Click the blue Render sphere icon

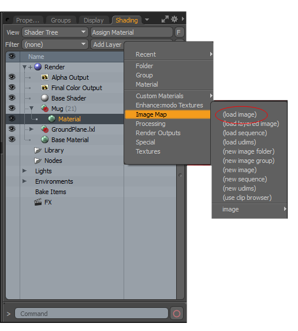pyautogui.click(x=38, y=67)
